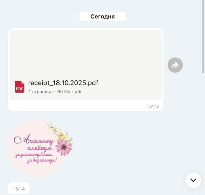Click the '1 страница' page count text

41,92
